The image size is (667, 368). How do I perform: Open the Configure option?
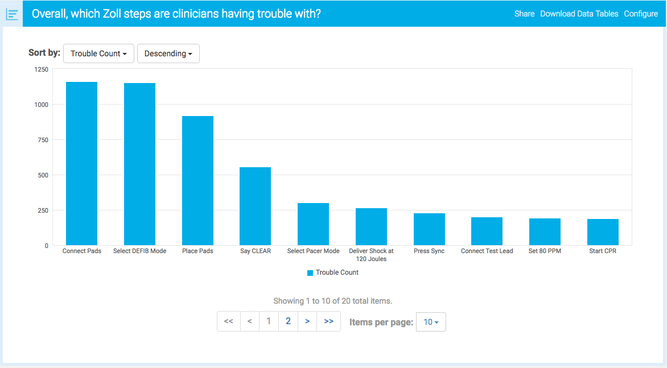(x=641, y=14)
